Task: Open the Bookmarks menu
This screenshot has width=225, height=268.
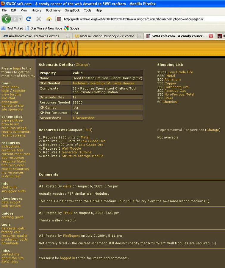Action: pos(53,10)
